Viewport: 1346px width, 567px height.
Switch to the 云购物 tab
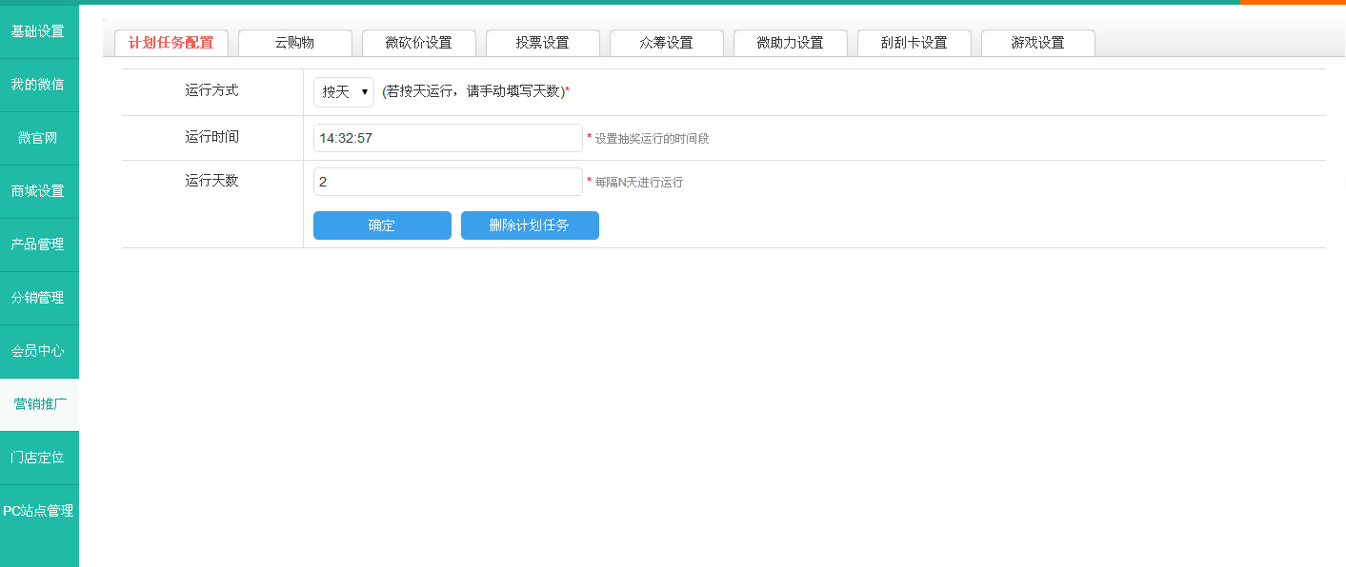(295, 43)
